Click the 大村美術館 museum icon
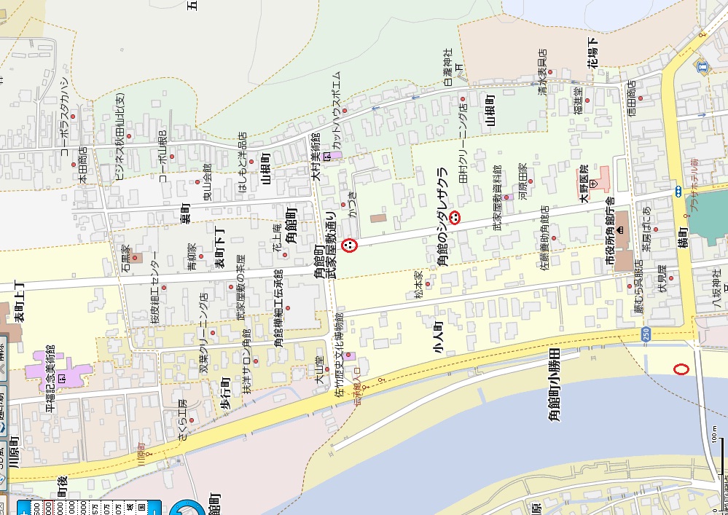Screen dimensions: 728x515 [328, 156]
